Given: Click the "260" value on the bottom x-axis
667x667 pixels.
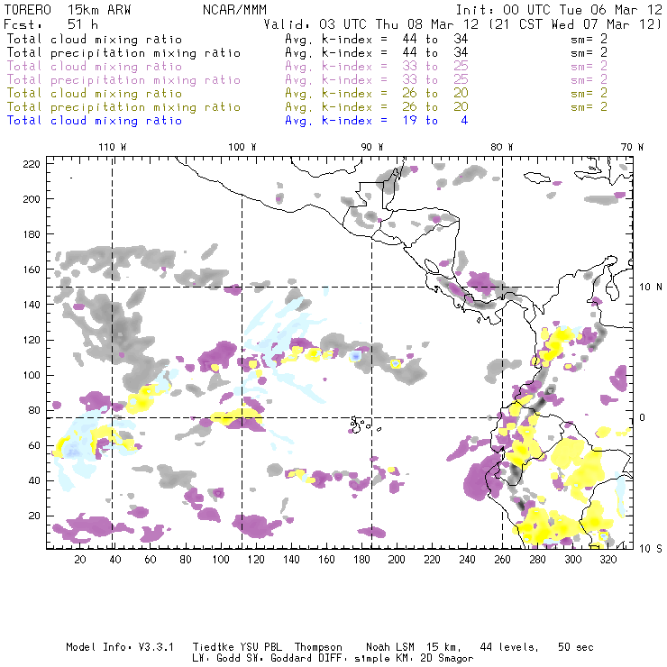Looking at the screenshot, I should [x=502, y=560].
